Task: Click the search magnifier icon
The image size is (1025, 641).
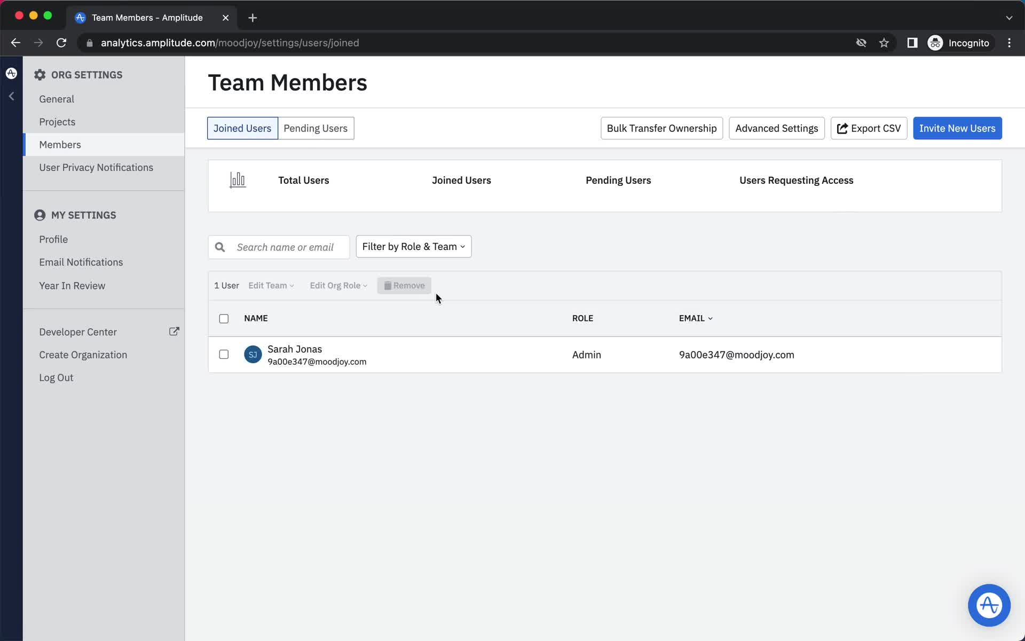Action: tap(220, 247)
